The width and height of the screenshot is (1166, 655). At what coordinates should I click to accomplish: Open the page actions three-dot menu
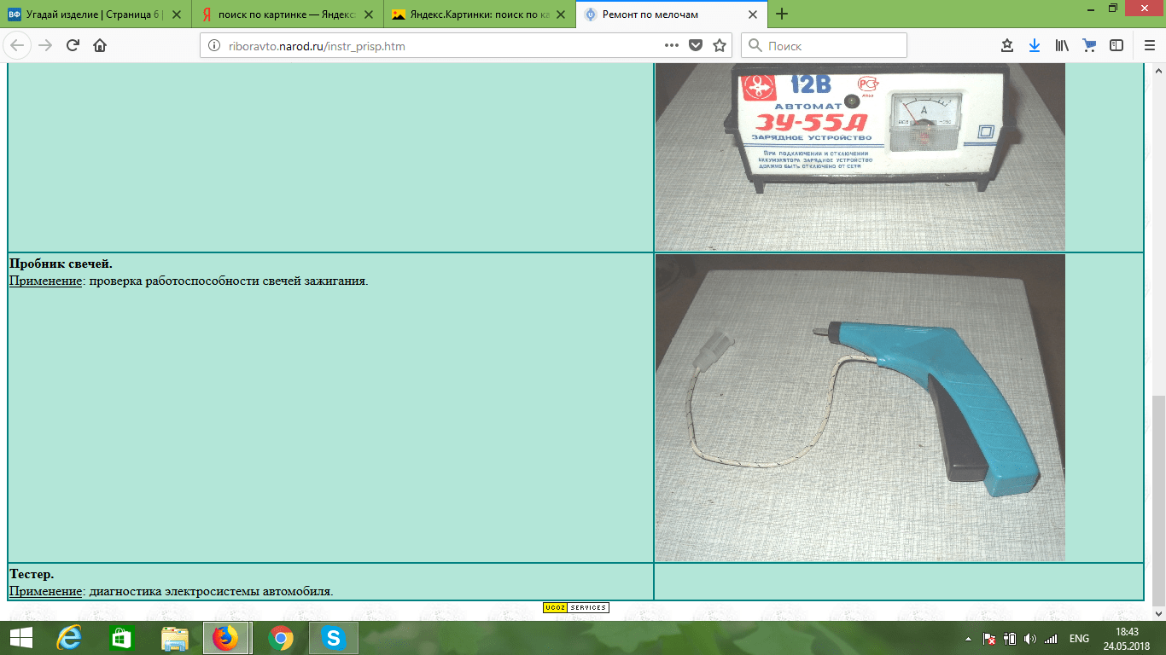pyautogui.click(x=672, y=46)
